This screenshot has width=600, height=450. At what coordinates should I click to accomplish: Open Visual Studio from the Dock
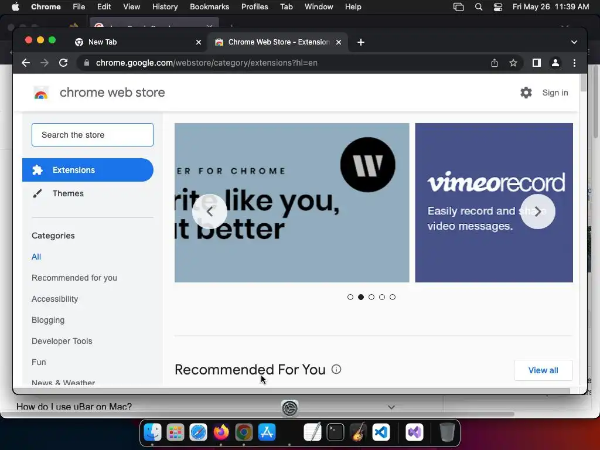point(414,432)
